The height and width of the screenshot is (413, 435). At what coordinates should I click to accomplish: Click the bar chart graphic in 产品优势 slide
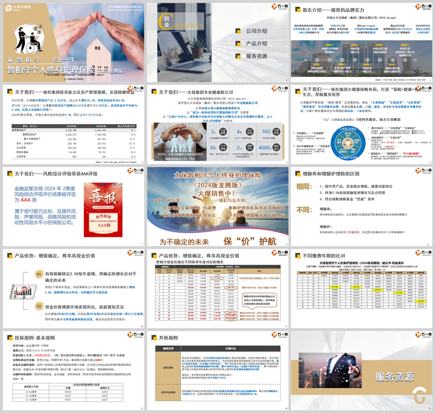[x=23, y=291]
